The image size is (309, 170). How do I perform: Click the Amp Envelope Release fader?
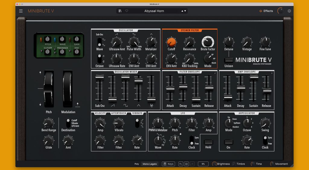(267, 91)
